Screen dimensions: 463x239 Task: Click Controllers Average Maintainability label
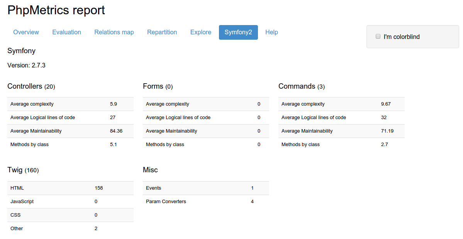tap(36, 131)
